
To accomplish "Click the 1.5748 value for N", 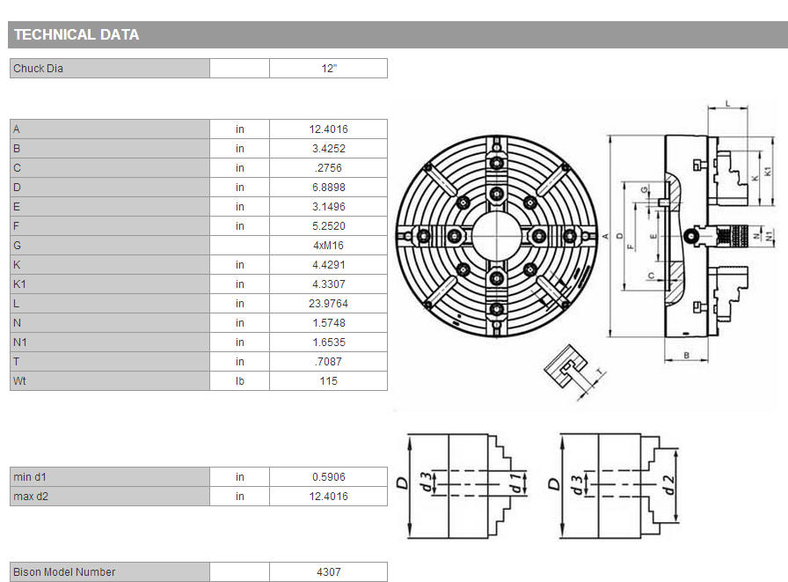I will click(x=328, y=323).
